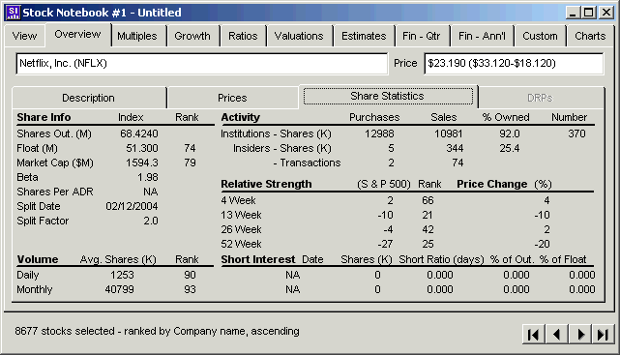Switch to the Ratios tab
The image size is (620, 355).
pos(243,36)
